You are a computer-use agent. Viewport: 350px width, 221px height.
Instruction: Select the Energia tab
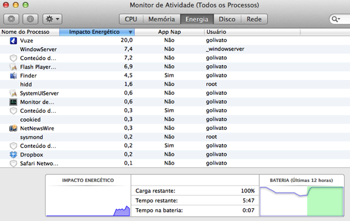click(x=197, y=19)
